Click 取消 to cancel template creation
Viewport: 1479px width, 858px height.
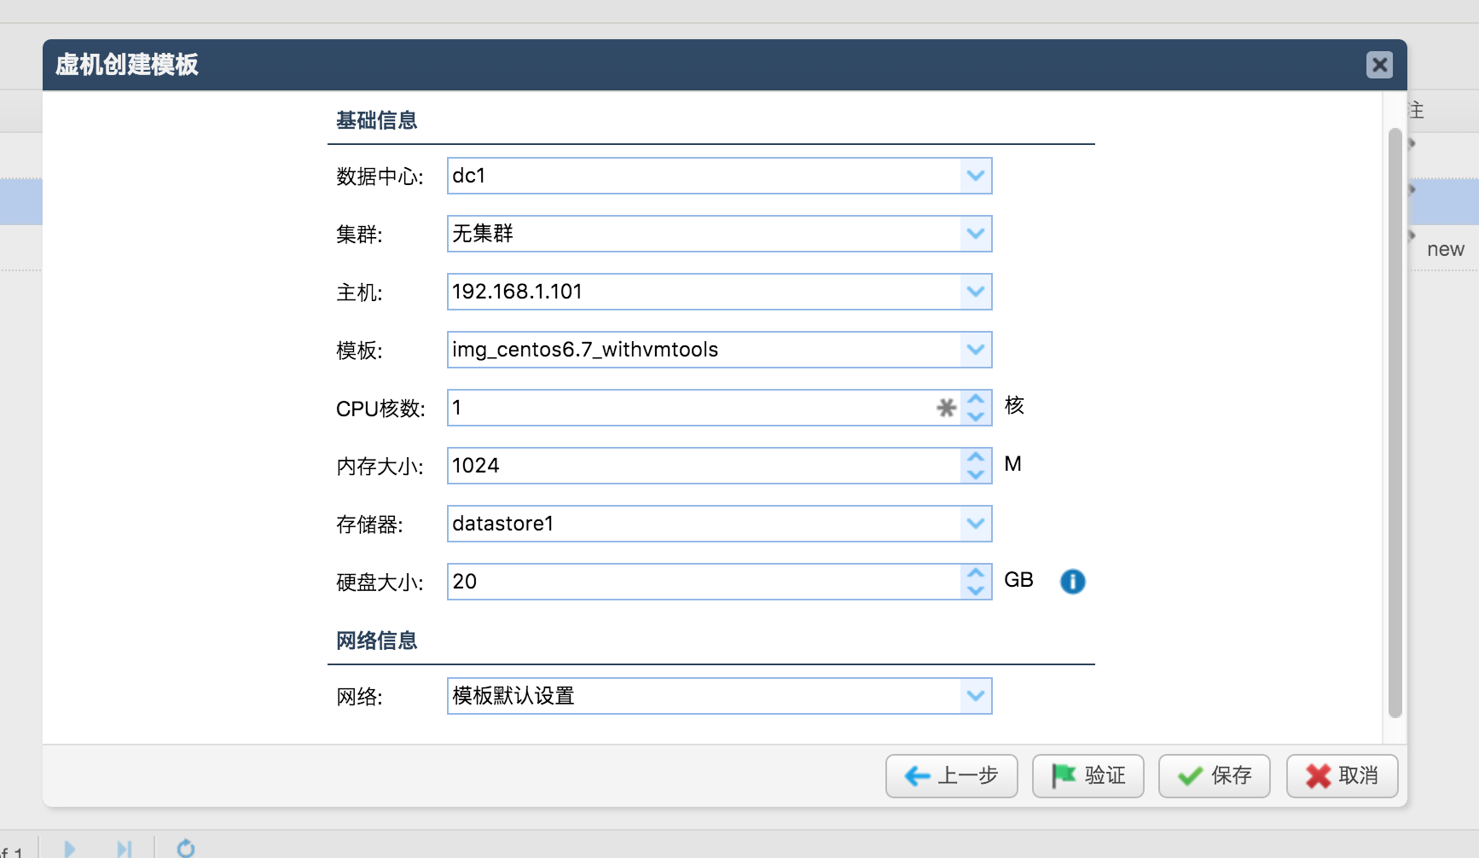click(x=1342, y=776)
